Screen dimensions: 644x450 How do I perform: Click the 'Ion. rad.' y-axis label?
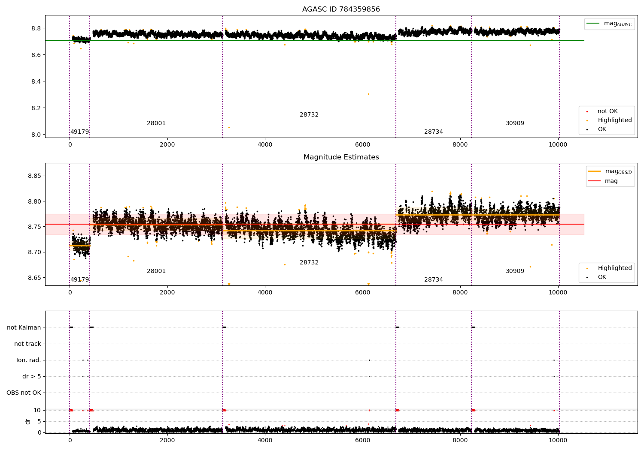pos(29,360)
